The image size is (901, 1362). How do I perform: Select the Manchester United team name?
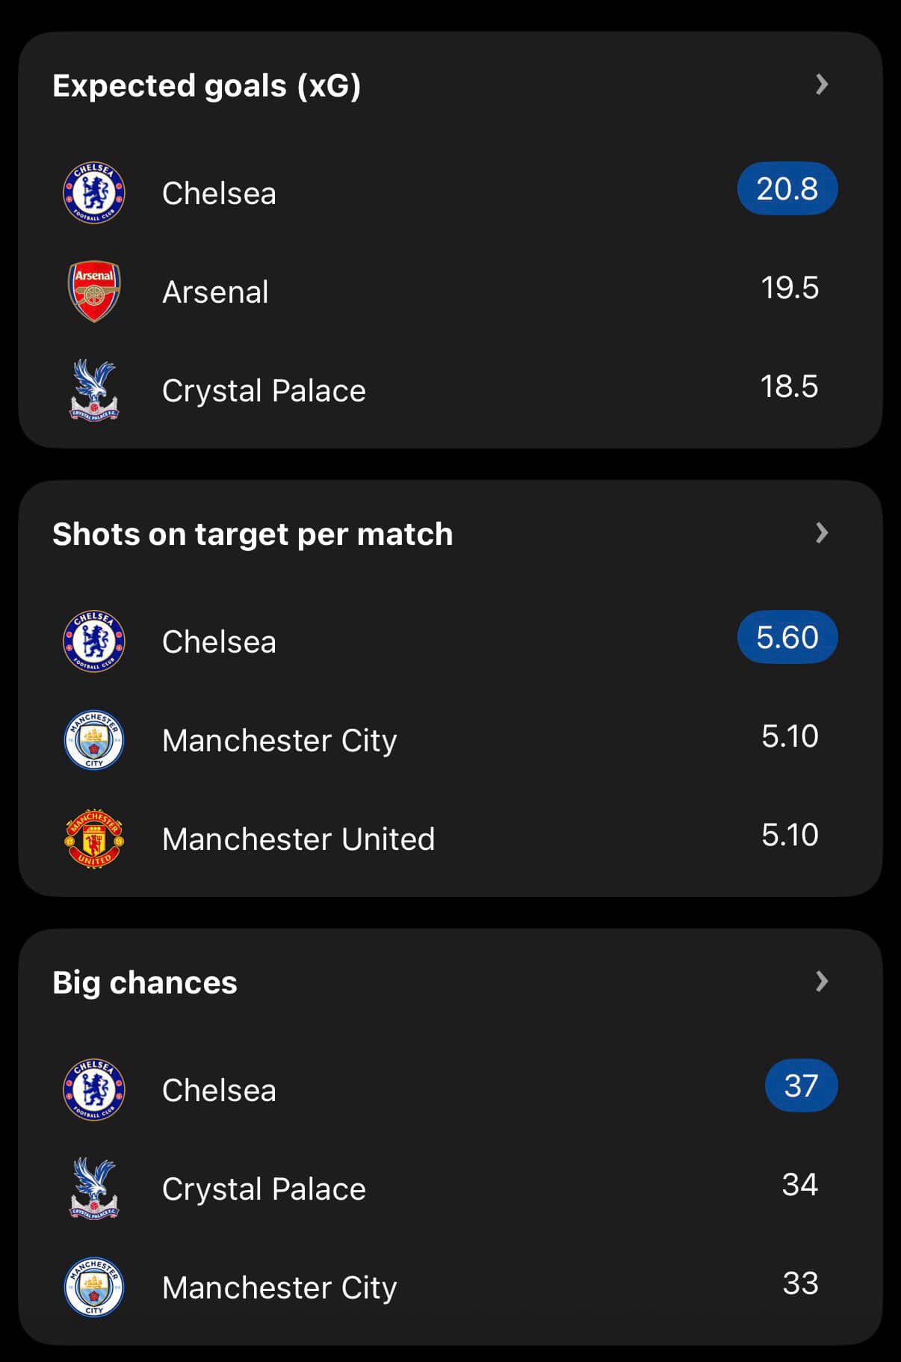[298, 839]
